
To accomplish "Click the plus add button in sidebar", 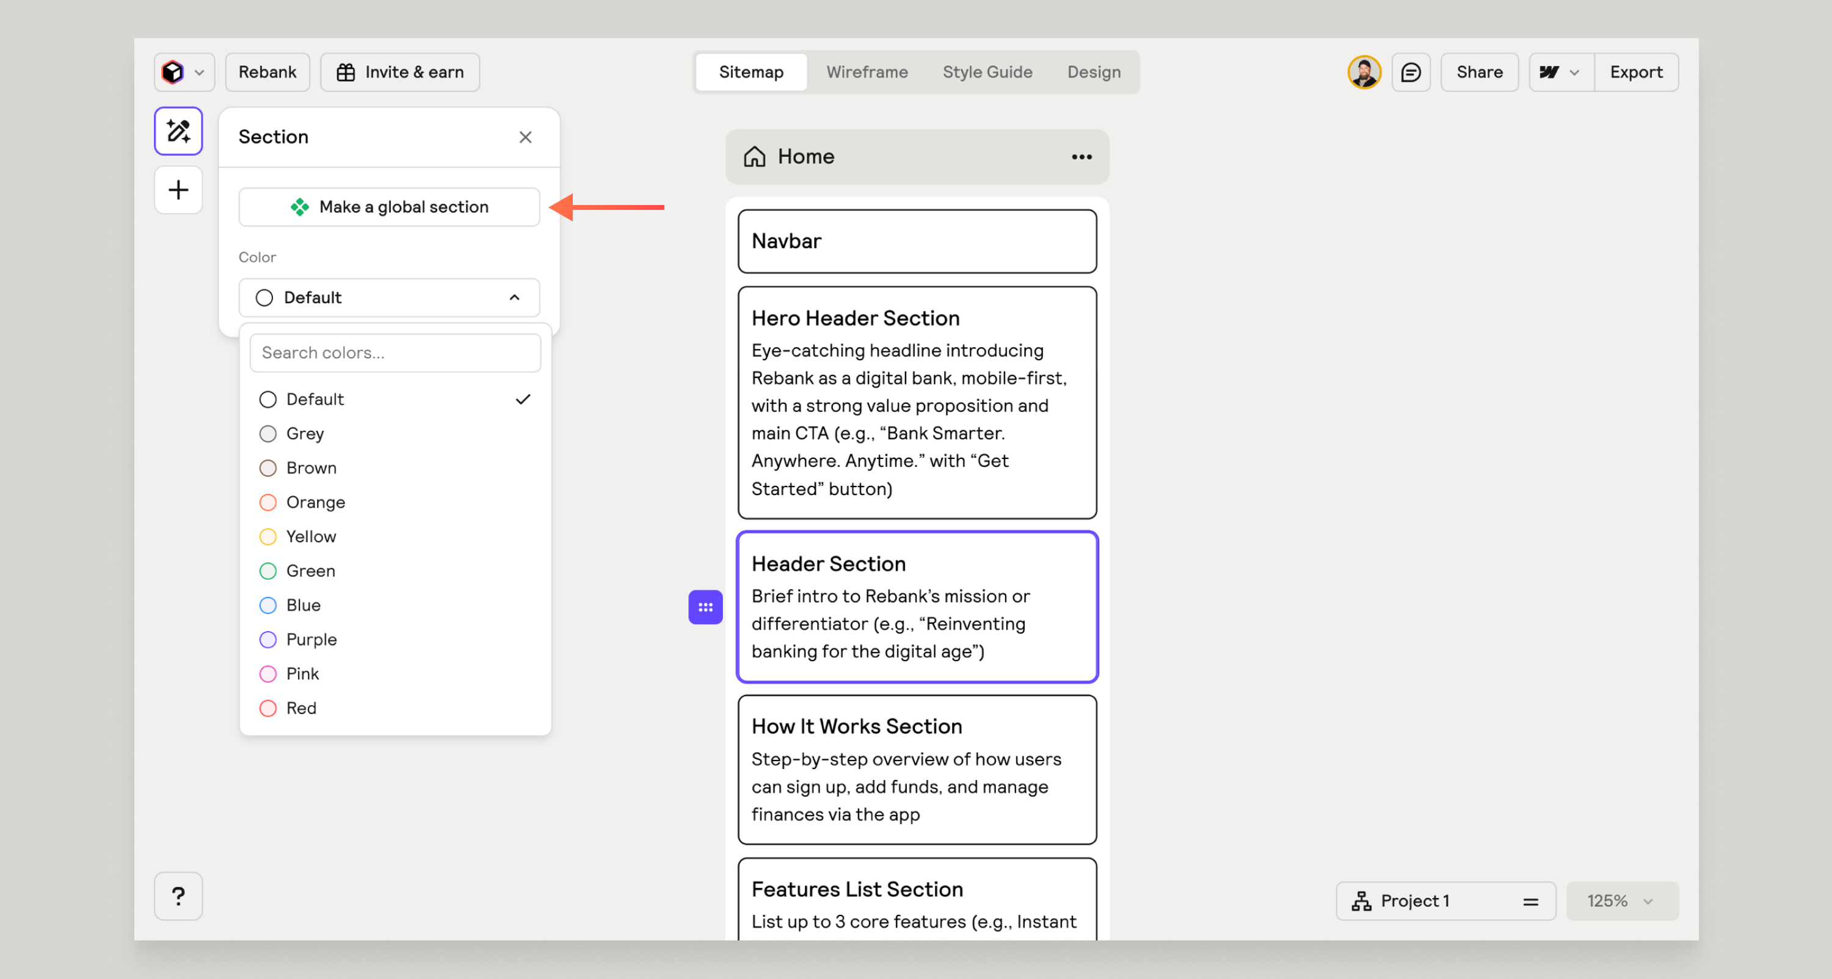I will point(178,190).
